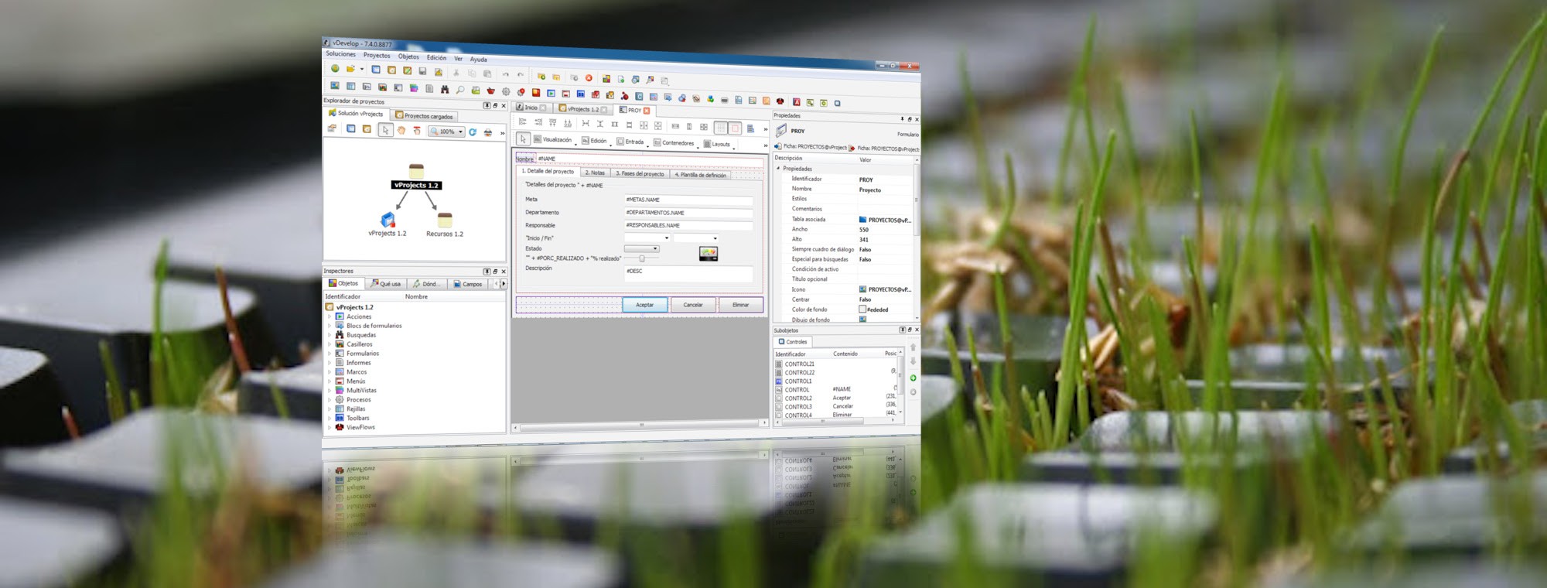Collapse the Propiedades group
This screenshot has width=1547, height=588.
(778, 168)
